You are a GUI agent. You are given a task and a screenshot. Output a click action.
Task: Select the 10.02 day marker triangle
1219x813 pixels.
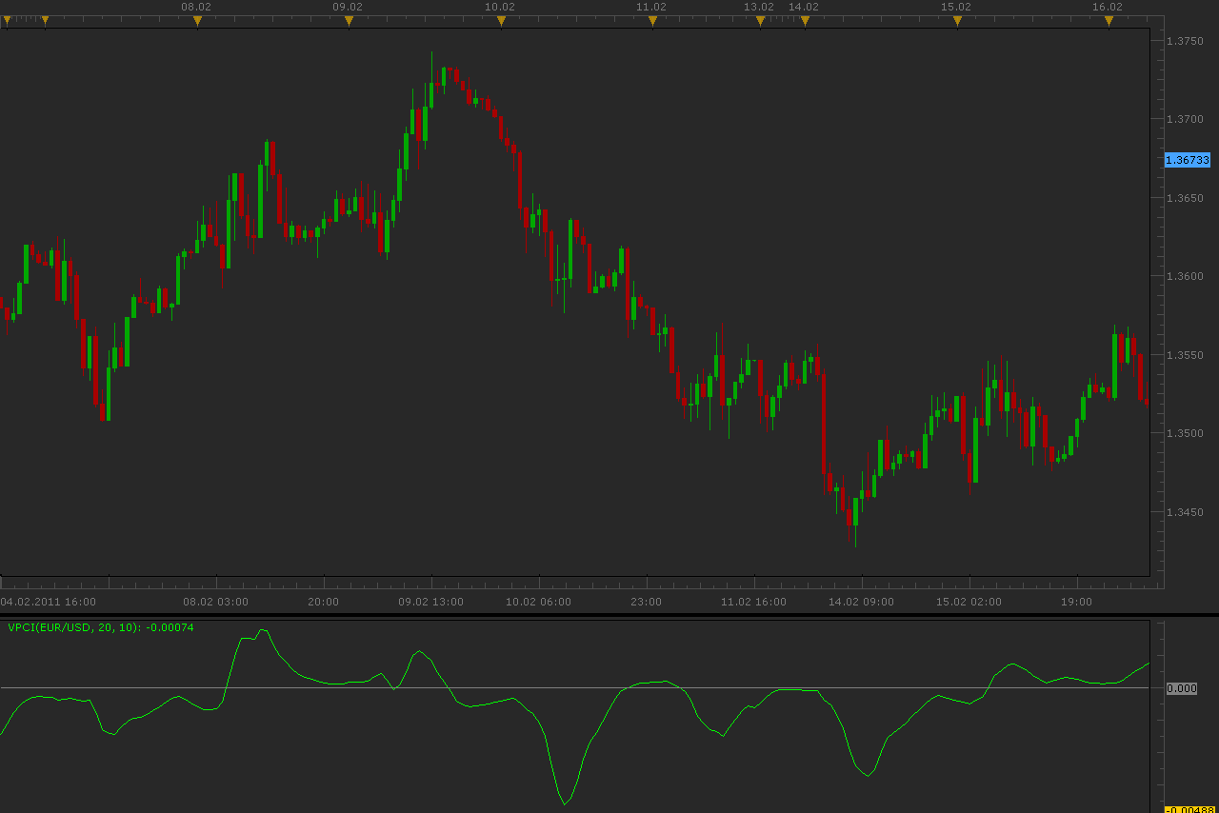(x=501, y=20)
